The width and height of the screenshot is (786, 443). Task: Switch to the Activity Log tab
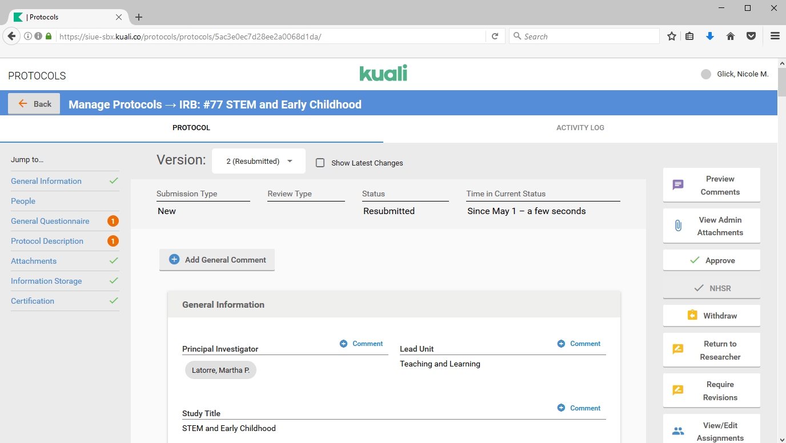pyautogui.click(x=580, y=128)
